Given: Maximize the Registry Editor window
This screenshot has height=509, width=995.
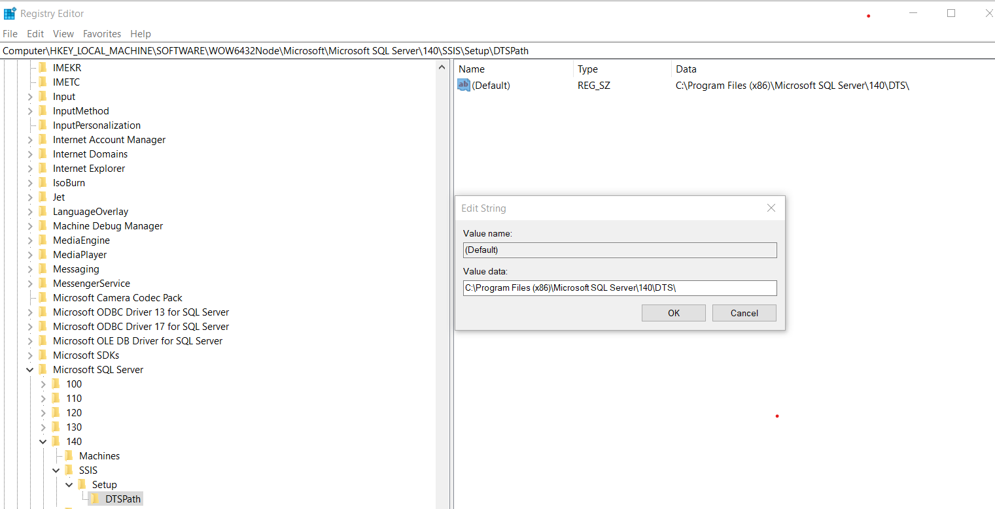Looking at the screenshot, I should (951, 13).
